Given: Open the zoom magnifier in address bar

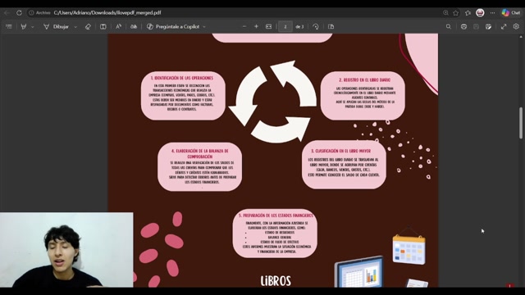Looking at the screenshot, I should tap(445, 13).
